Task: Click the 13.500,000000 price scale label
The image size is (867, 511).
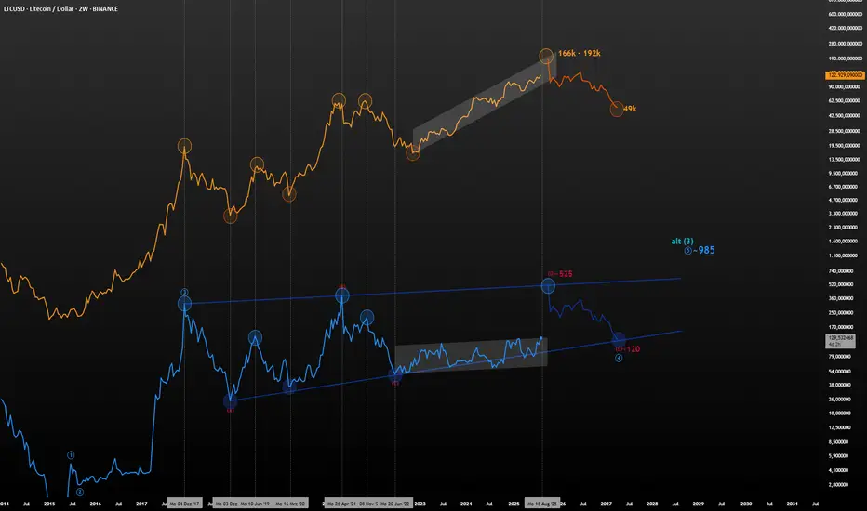Action: tap(845, 159)
